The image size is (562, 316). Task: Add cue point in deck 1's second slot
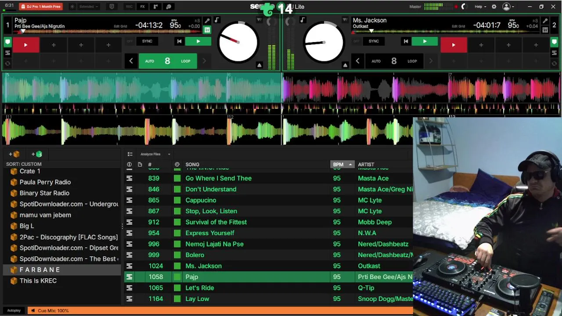54,45
